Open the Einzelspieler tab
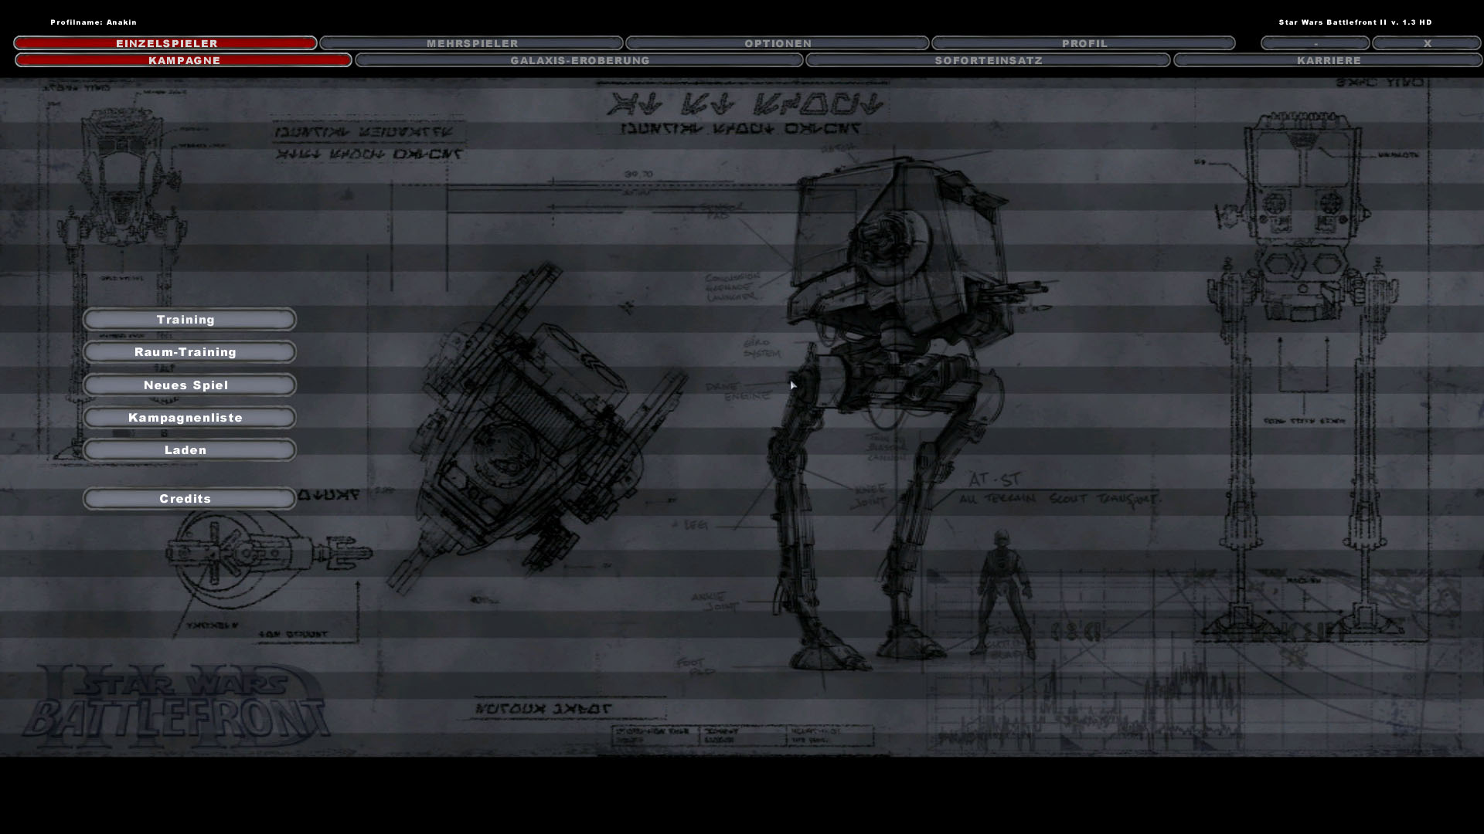Screen dimensions: 1484x834 (165, 43)
